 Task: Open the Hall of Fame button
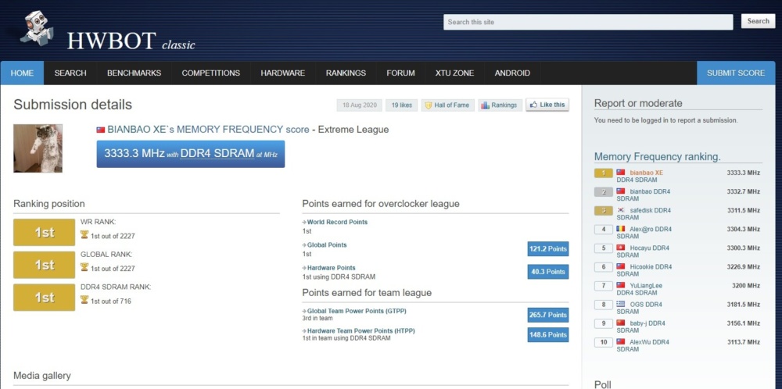click(x=447, y=105)
